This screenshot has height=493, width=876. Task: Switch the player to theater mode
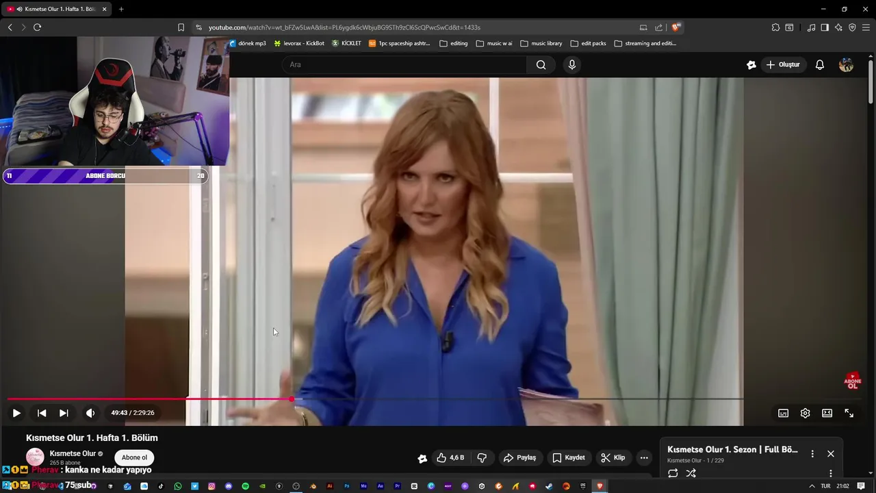click(827, 413)
